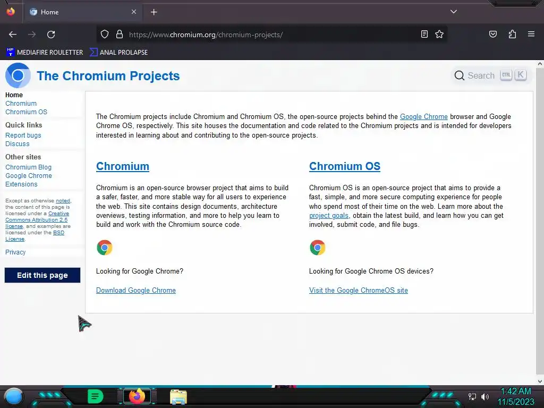The image size is (544, 408).
Task: Open the Chromium OS heading link
Action: [x=344, y=166]
